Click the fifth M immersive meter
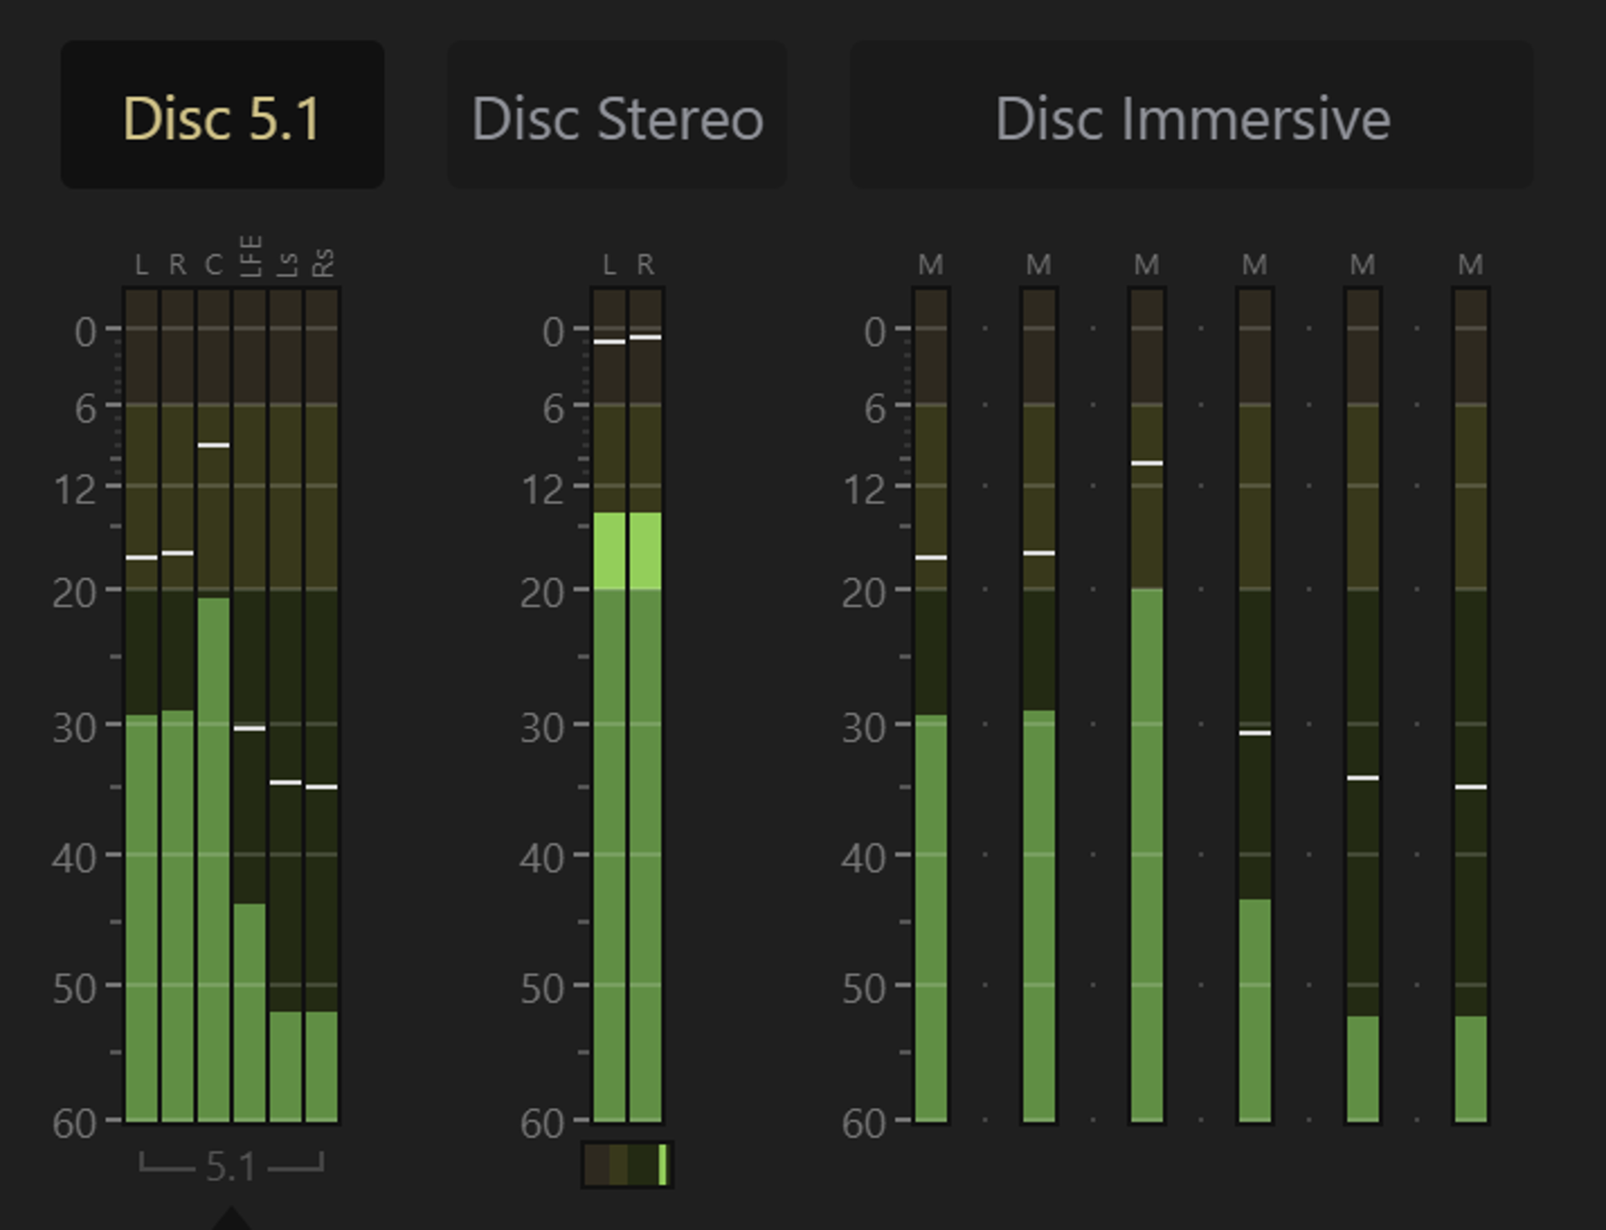1606x1230 pixels. 1363,706
